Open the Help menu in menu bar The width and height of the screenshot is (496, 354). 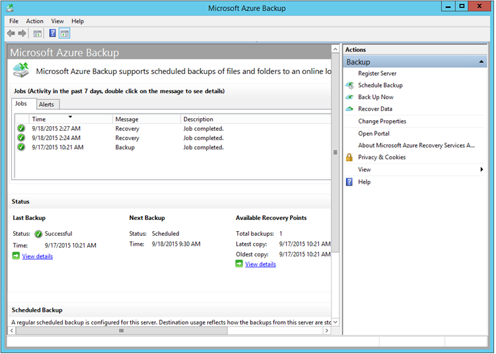tap(77, 21)
